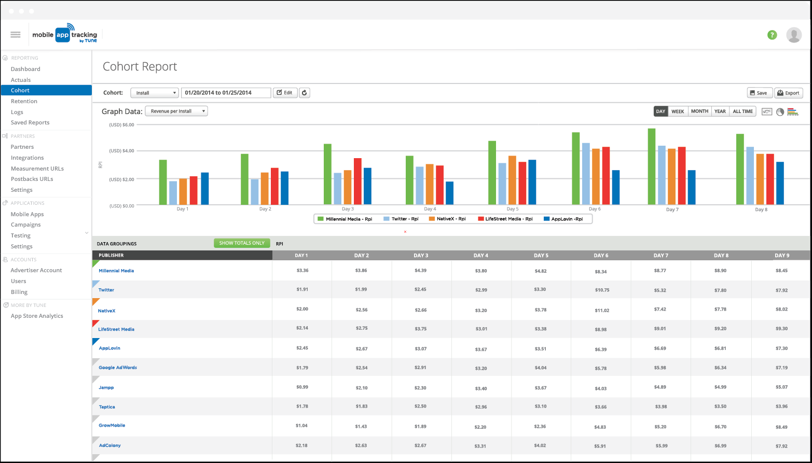Open Postbacks URLs in sidebar
The image size is (812, 463).
[x=32, y=179]
